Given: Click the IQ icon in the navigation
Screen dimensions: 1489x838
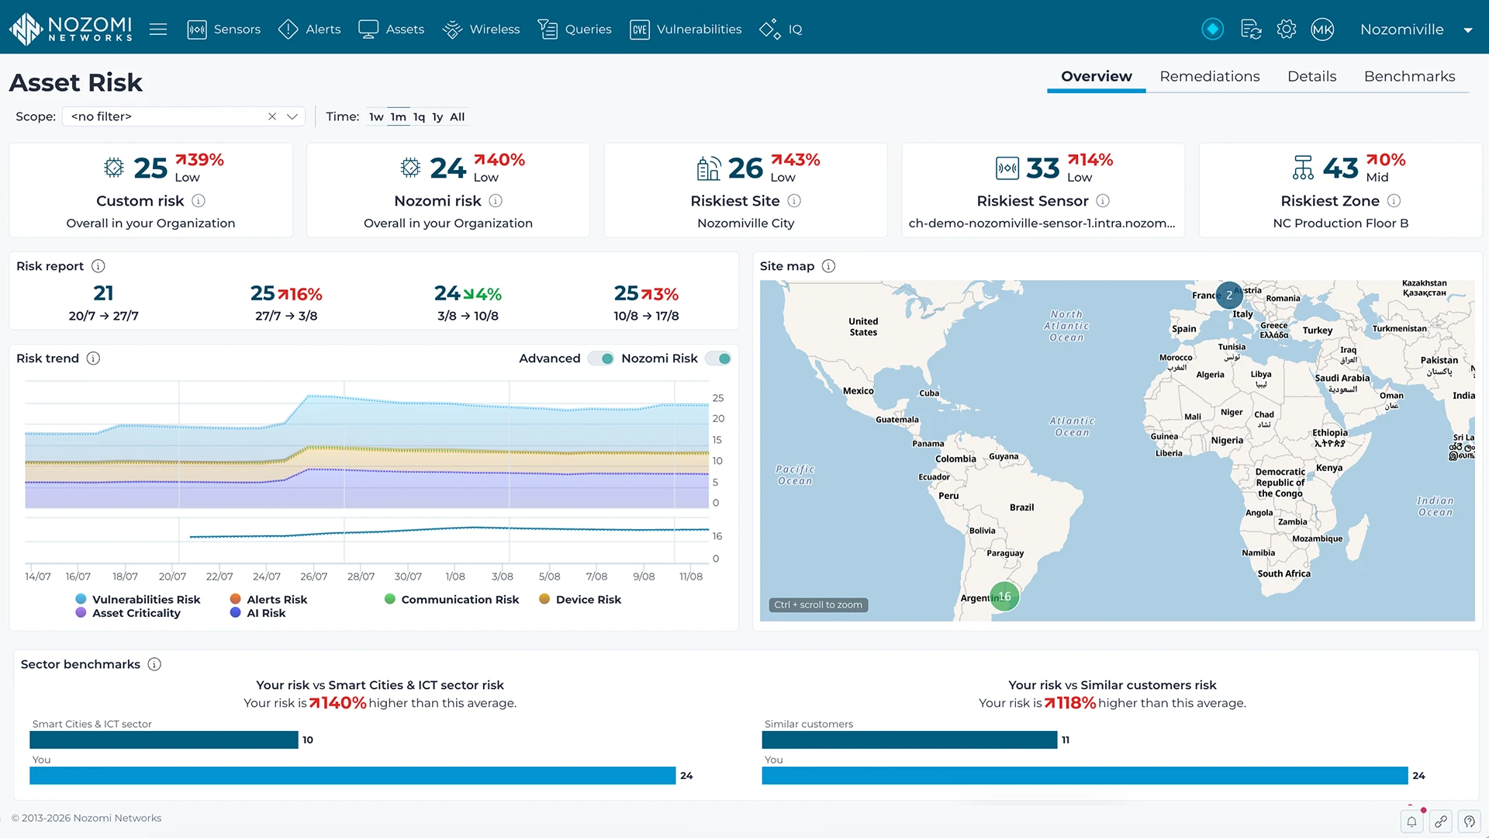Looking at the screenshot, I should (x=770, y=29).
